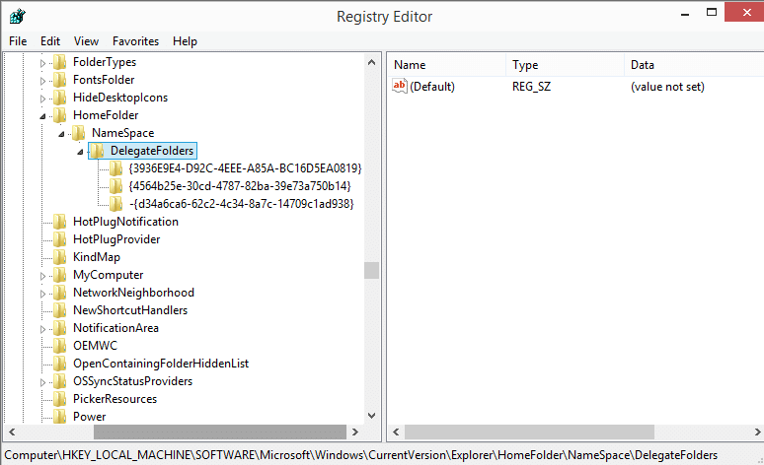Click the NotificationArea folder icon
The width and height of the screenshot is (764, 465).
click(60, 328)
